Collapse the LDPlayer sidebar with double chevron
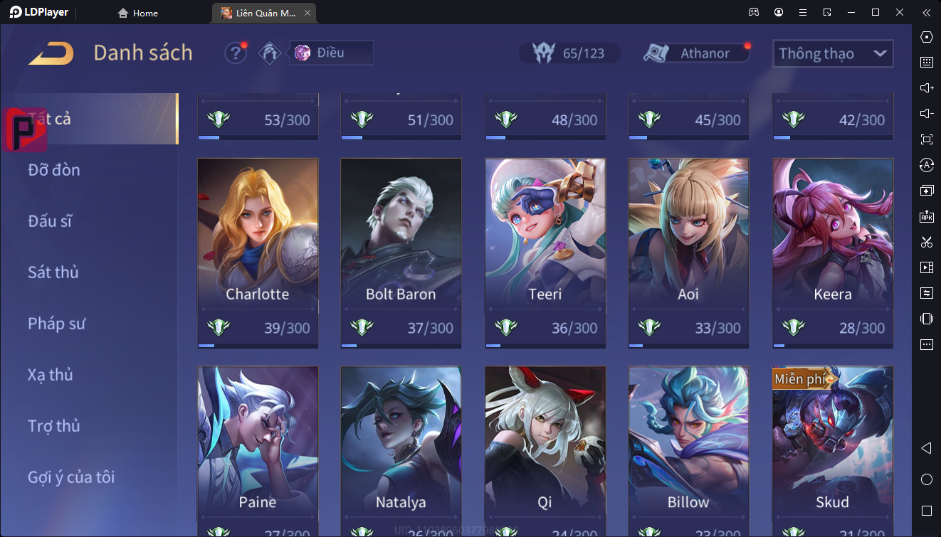Image resolution: width=941 pixels, height=537 pixels. 926,13
